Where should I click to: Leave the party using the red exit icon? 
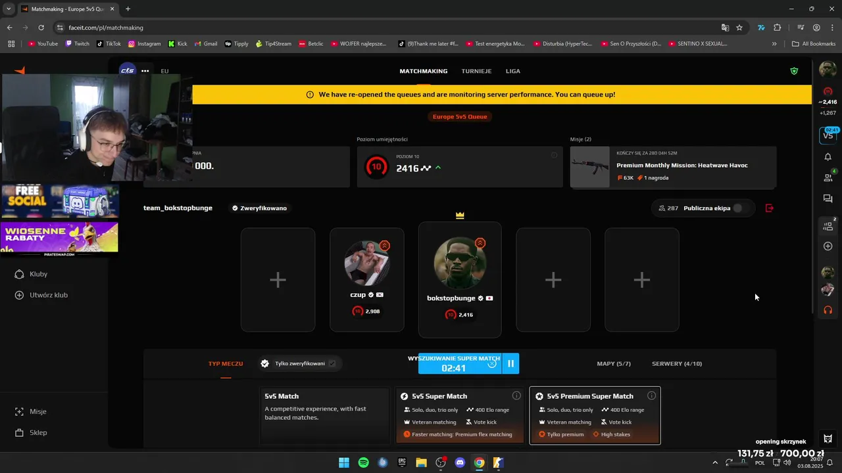[x=770, y=208]
